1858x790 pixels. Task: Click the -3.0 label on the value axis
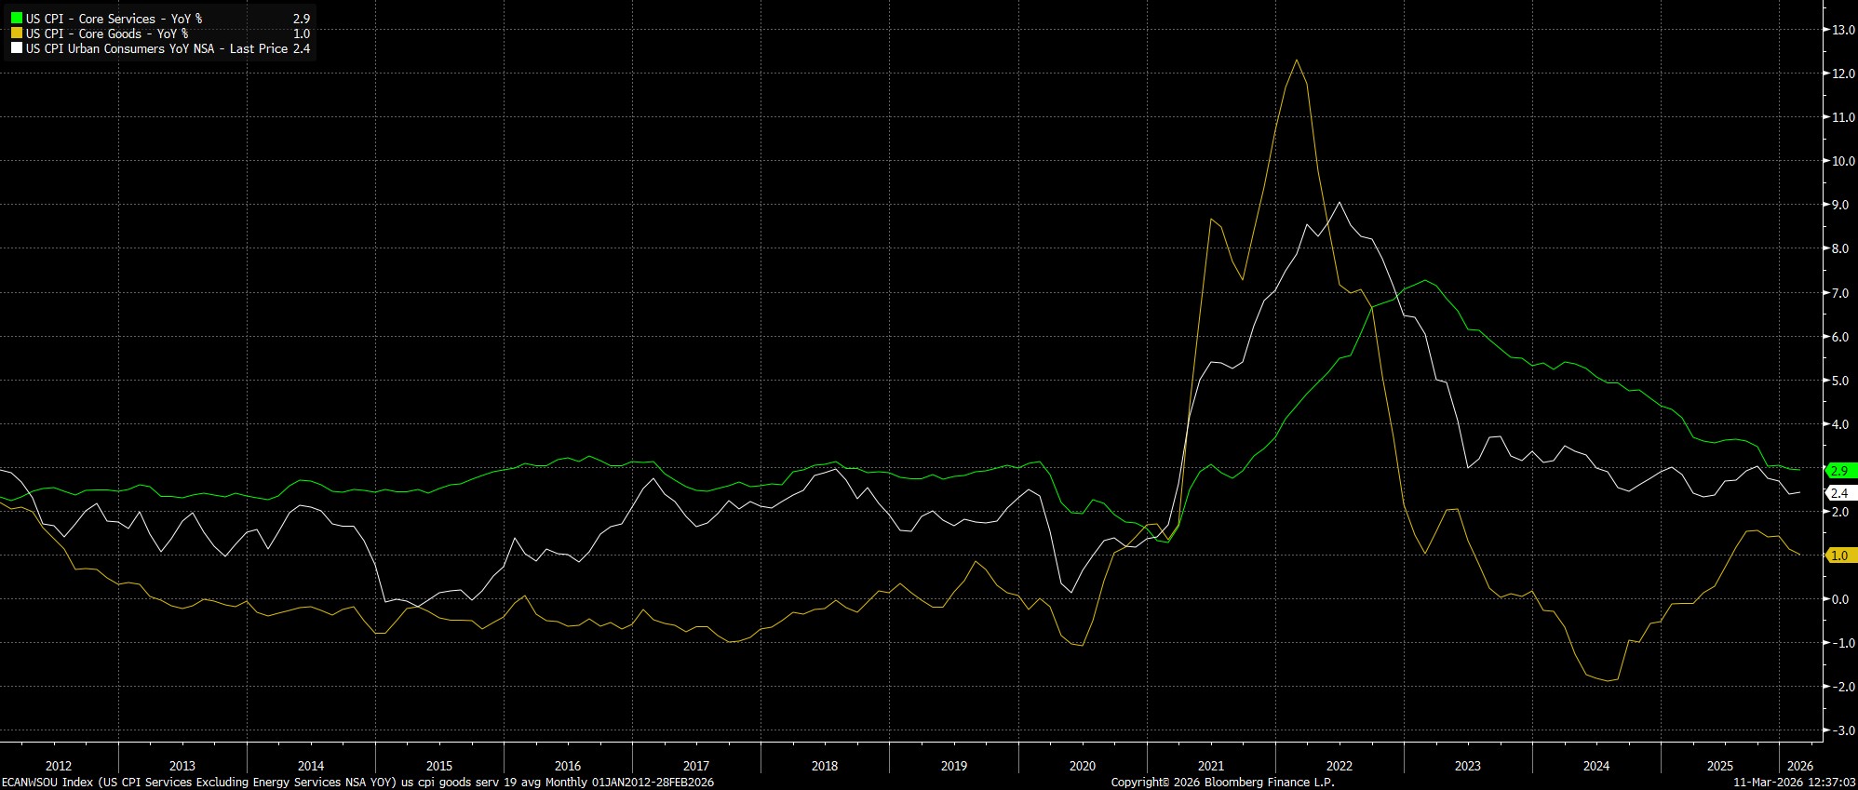click(x=1838, y=730)
